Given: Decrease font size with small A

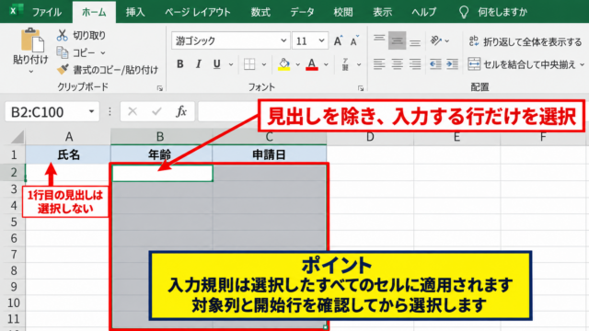Looking at the screenshot, I should [x=354, y=40].
